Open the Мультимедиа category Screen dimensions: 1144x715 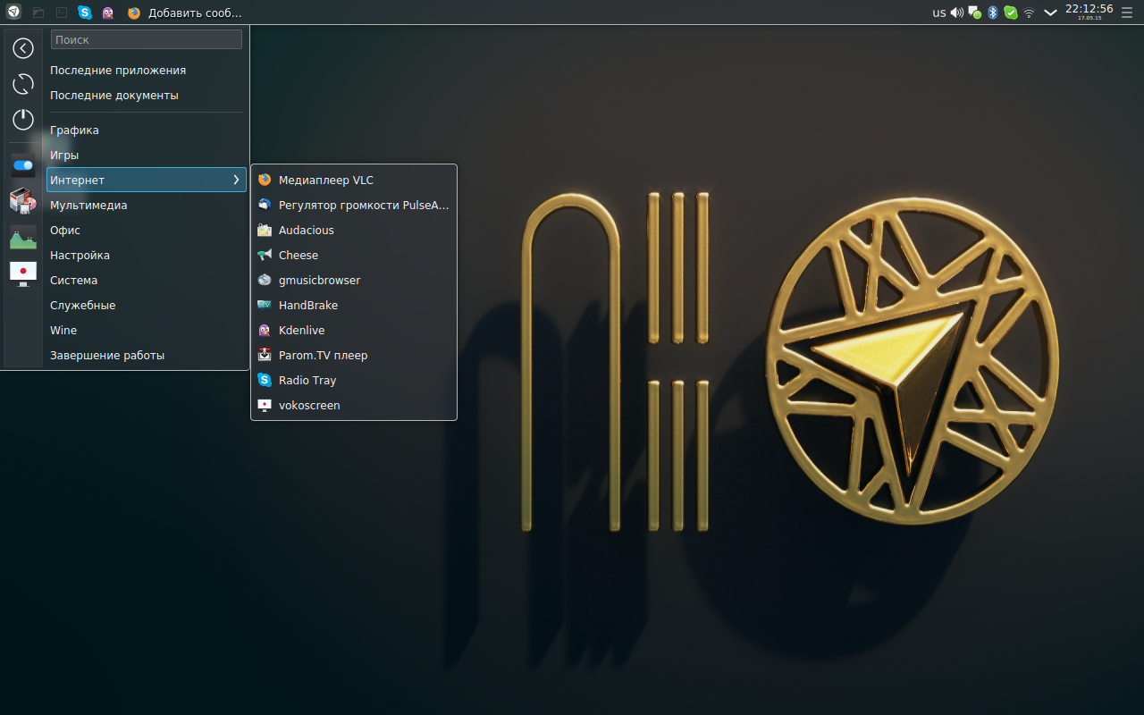point(88,205)
